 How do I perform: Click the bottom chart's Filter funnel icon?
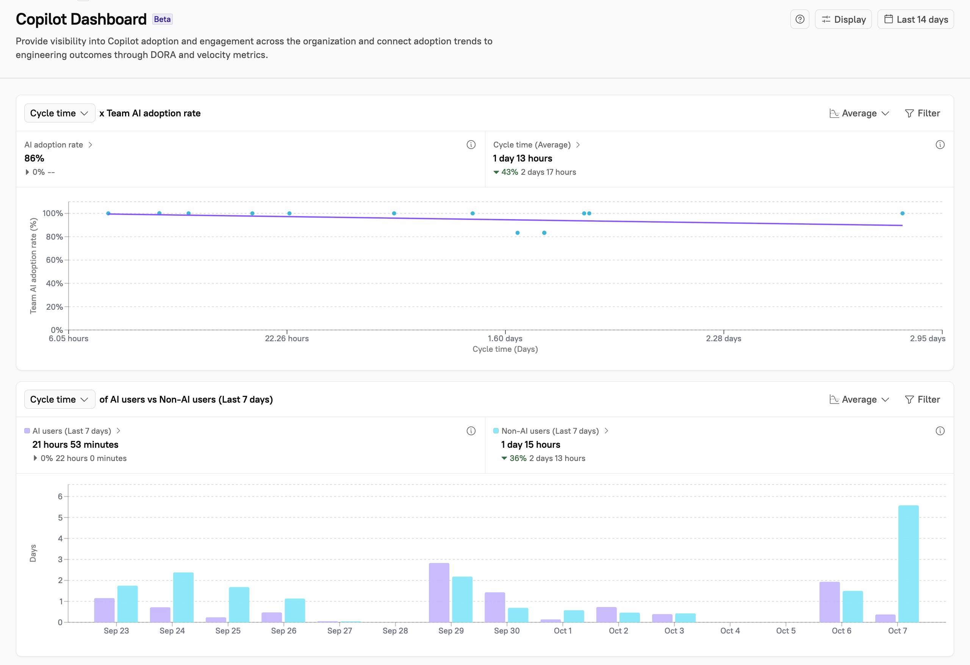[909, 399]
